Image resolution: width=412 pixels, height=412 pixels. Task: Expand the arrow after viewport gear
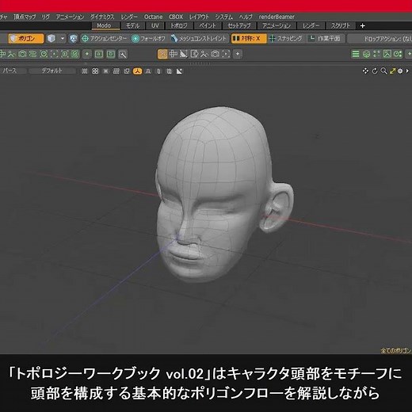point(407,71)
